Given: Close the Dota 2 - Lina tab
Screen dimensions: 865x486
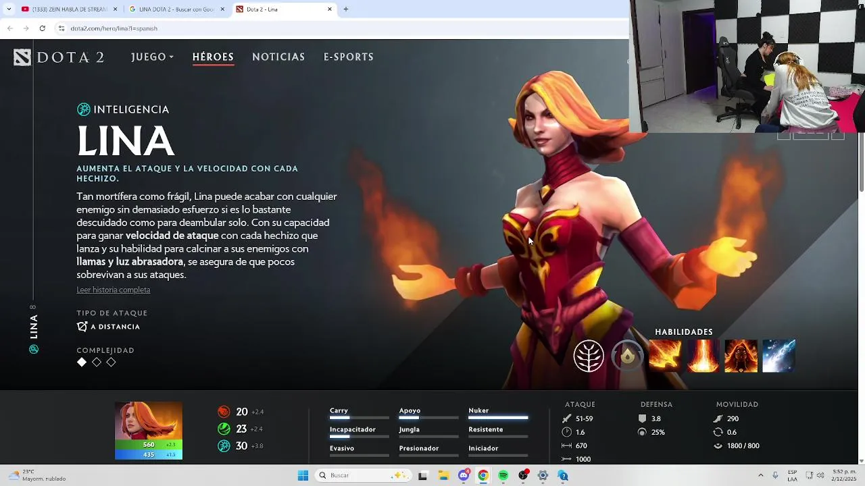Looking at the screenshot, I should (330, 9).
